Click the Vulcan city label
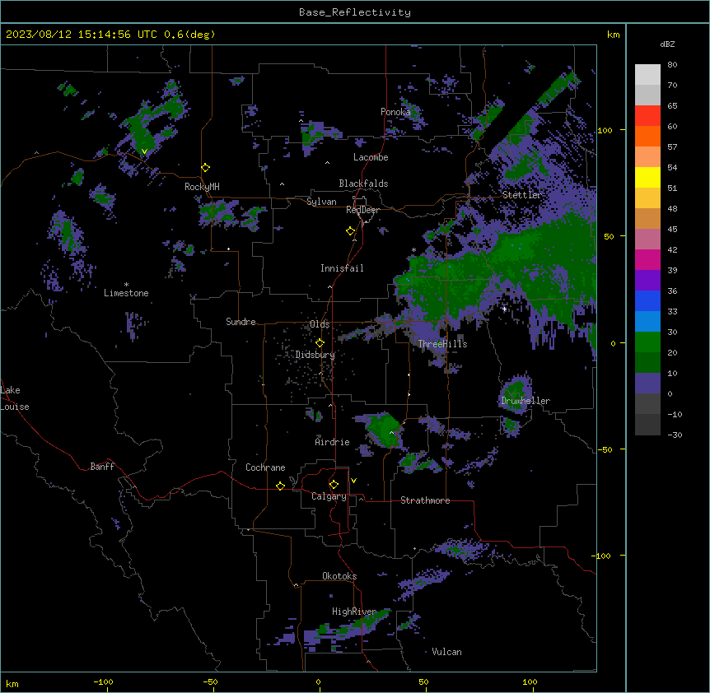Screen dimensions: 710x693 tap(447, 652)
